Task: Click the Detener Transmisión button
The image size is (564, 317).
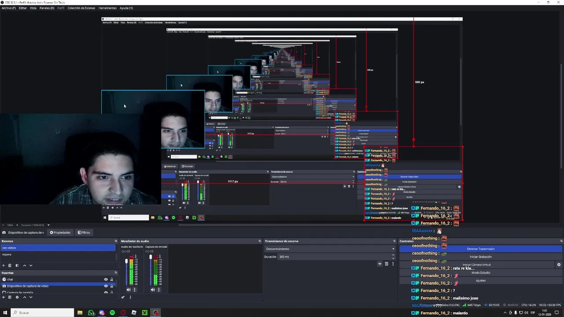Action: 481,249
